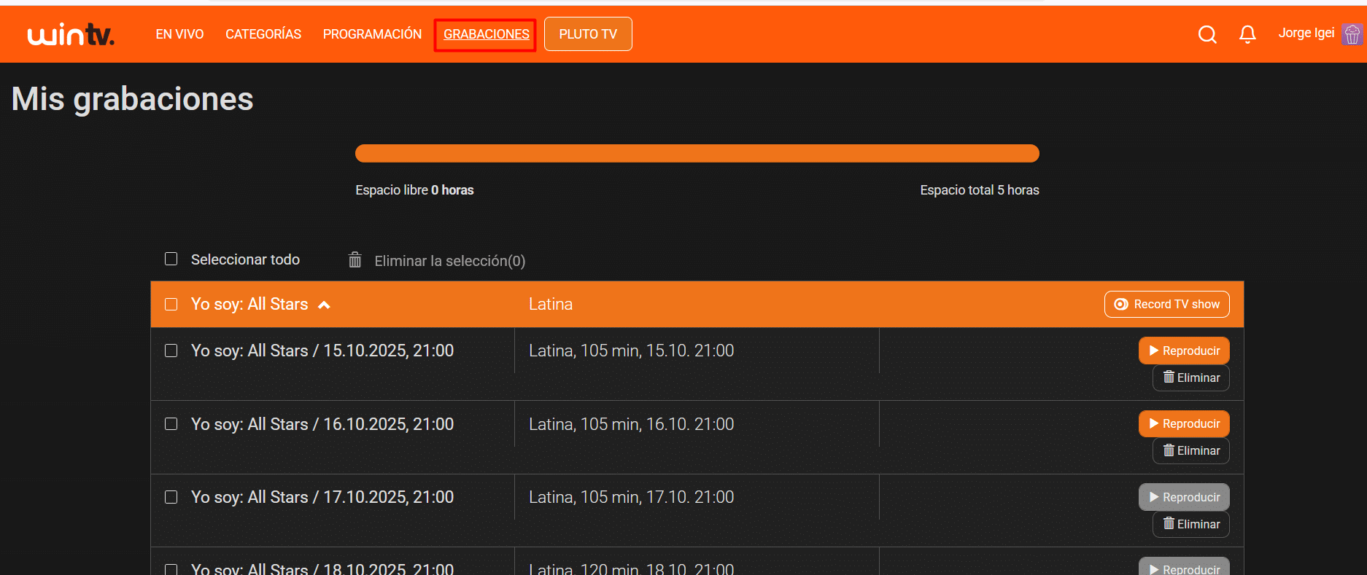Play the 16.10.2025 recording with Reproducir
The image size is (1367, 575).
(x=1183, y=423)
